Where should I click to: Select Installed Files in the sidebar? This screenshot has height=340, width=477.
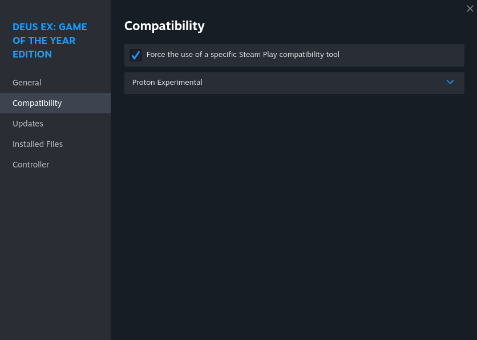pos(38,144)
